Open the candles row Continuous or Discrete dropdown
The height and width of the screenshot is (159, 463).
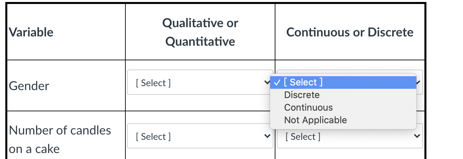350,136
